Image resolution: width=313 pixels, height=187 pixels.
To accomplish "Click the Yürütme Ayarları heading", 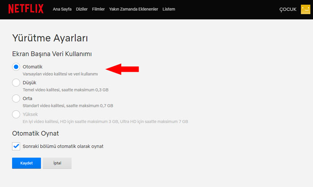I will click(x=50, y=38).
